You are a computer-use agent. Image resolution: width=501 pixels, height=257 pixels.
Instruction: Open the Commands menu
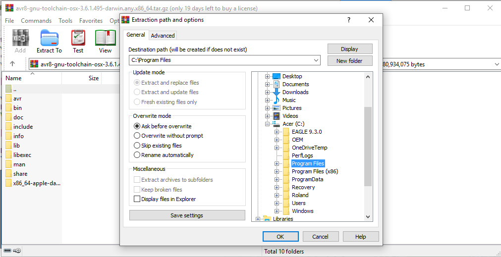(x=36, y=21)
